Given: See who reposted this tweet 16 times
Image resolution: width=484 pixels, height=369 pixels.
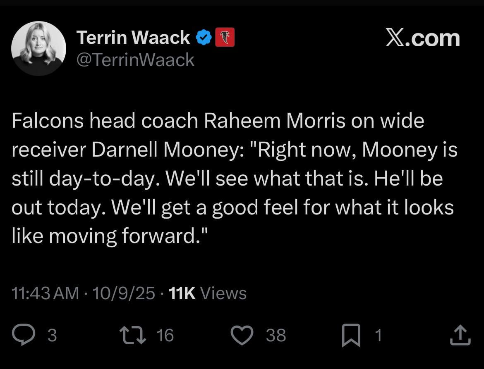Looking at the screenshot, I should 166,336.
